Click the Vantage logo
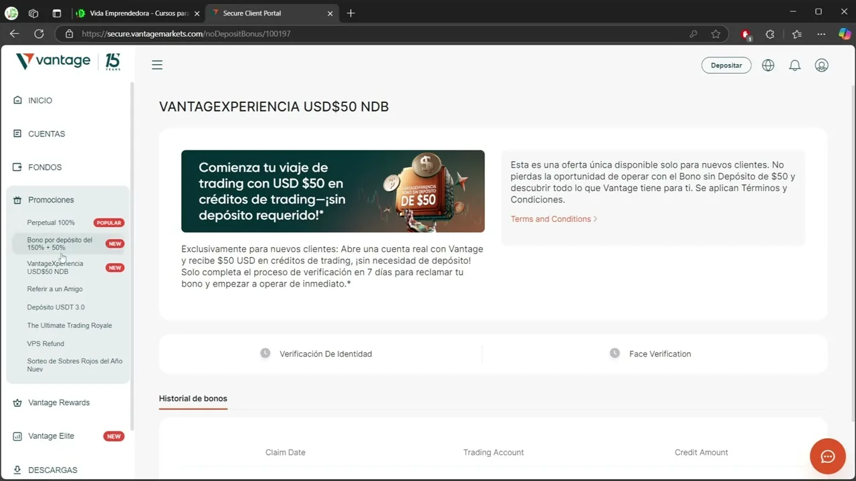The width and height of the screenshot is (856, 481). pyautogui.click(x=53, y=61)
